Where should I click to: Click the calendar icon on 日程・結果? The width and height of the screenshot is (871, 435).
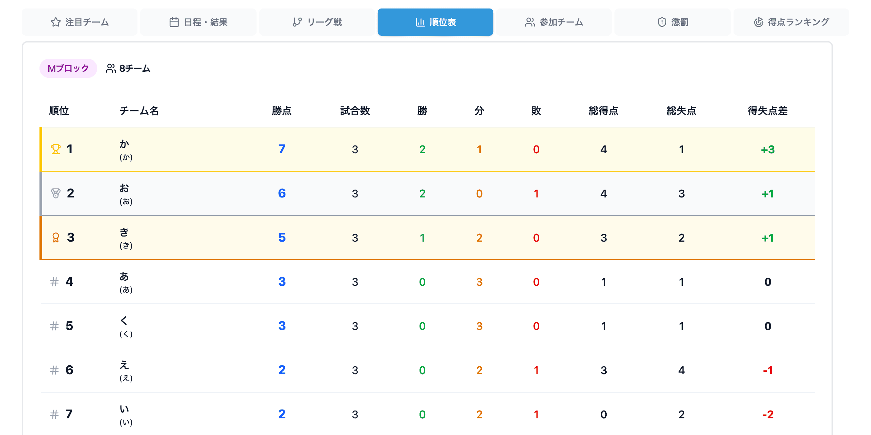click(x=174, y=22)
